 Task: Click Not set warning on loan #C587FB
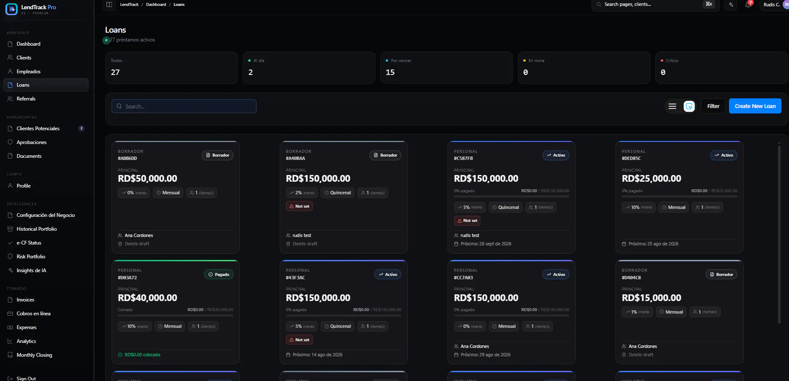[467, 221]
